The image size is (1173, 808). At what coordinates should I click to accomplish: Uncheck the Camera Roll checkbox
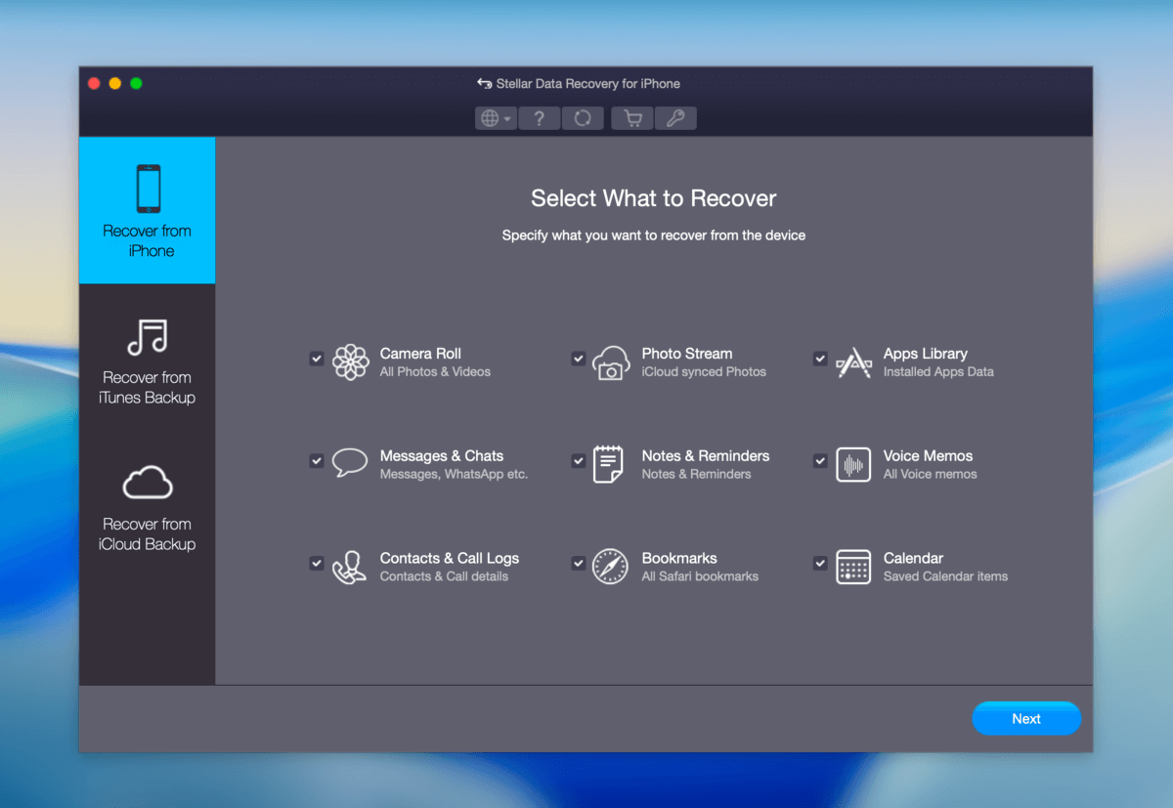click(x=317, y=359)
